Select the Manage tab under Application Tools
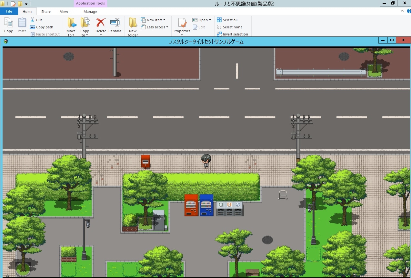The height and width of the screenshot is (278, 411). (90, 12)
